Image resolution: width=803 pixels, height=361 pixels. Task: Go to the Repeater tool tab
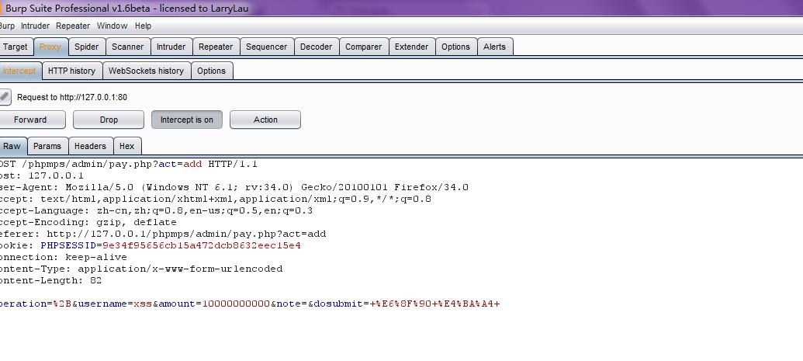click(216, 47)
